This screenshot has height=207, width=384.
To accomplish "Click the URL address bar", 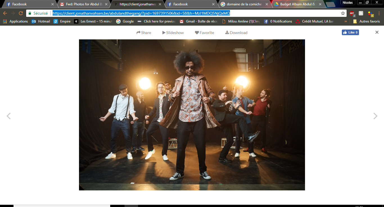I will pyautogui.click(x=183, y=13).
